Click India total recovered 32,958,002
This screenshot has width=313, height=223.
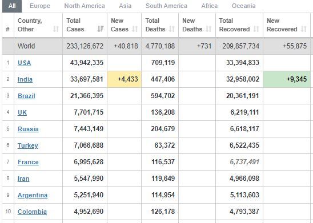tap(243, 79)
